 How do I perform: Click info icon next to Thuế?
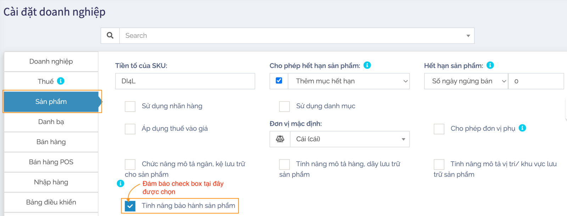pos(61,81)
